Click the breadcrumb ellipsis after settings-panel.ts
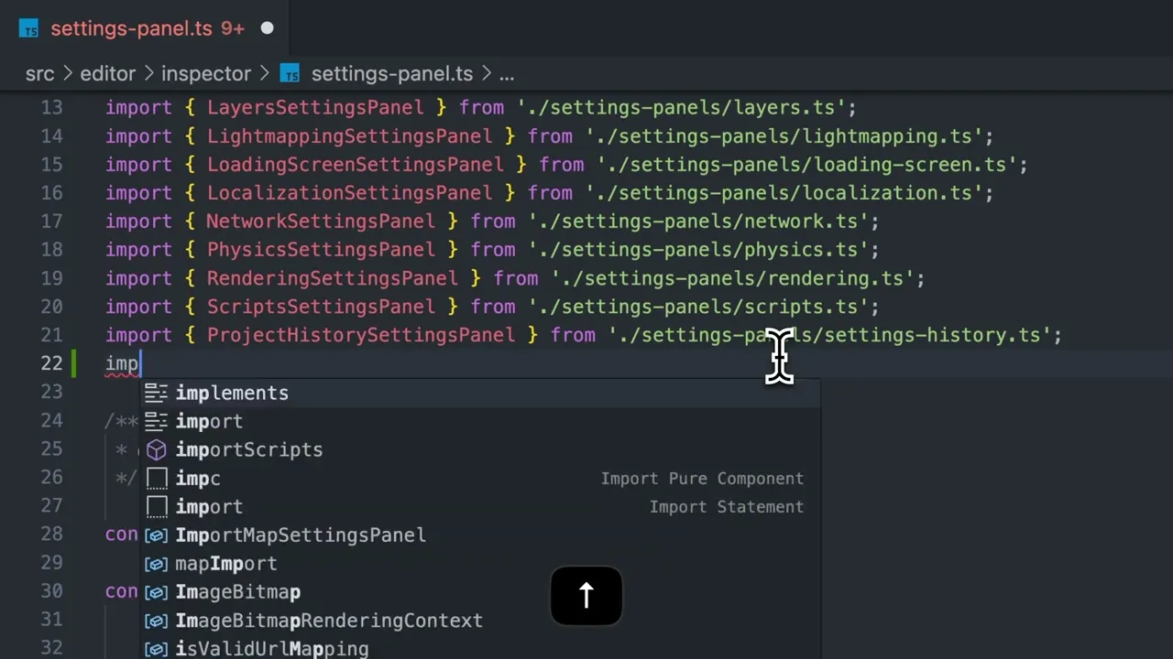This screenshot has width=1173, height=659. tap(507, 74)
